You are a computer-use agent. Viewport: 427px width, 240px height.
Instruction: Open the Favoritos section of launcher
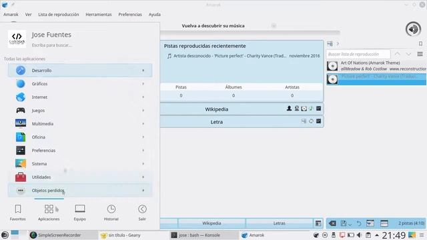pos(18,213)
